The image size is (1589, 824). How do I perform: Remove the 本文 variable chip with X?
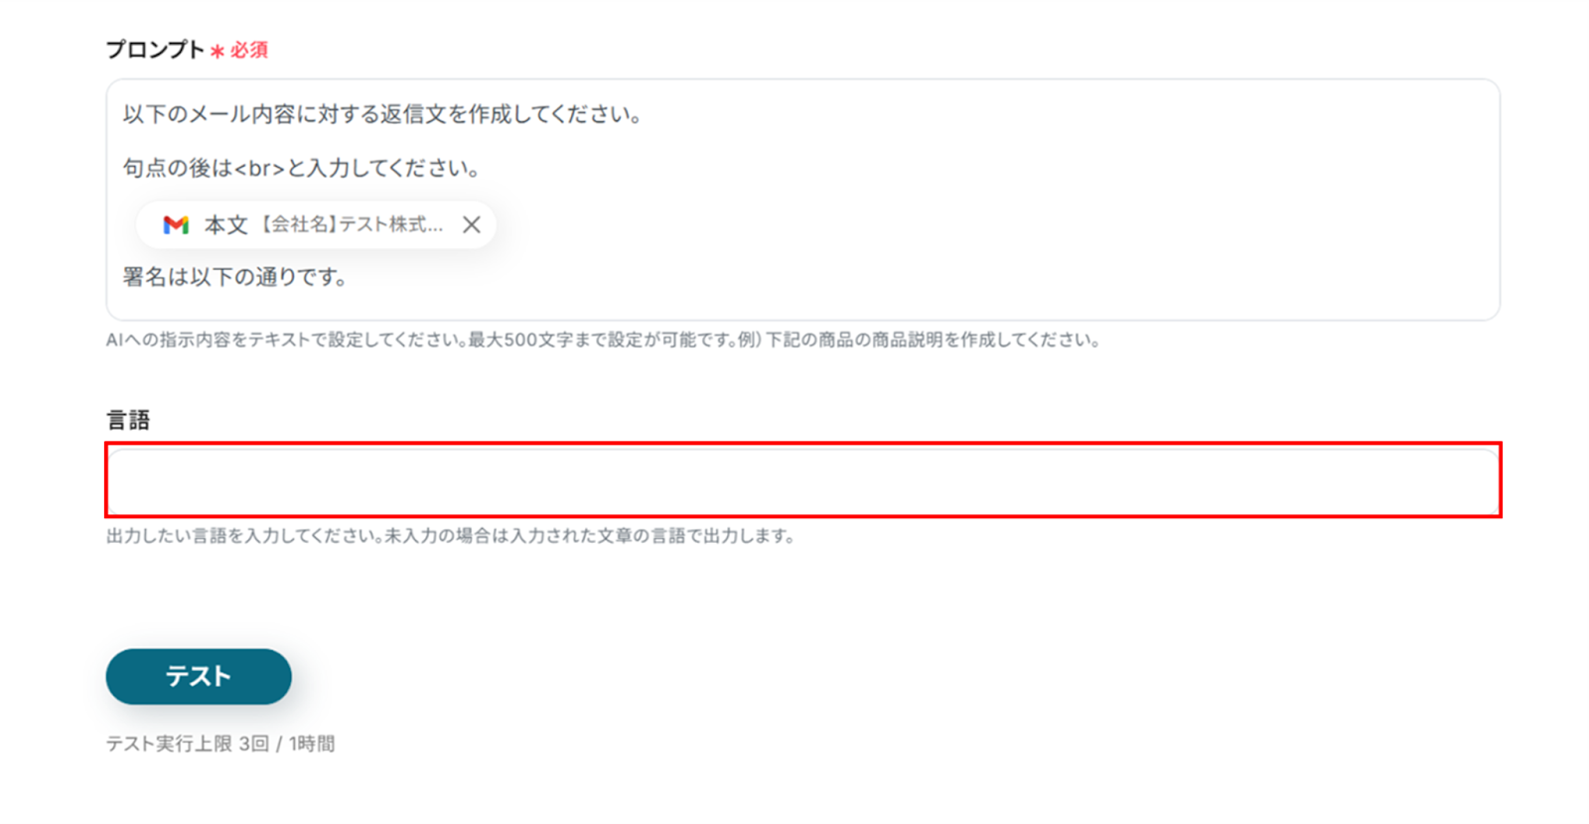[x=472, y=225]
